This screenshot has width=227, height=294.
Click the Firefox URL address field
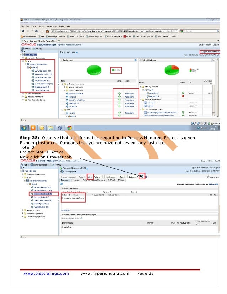point(114,31)
